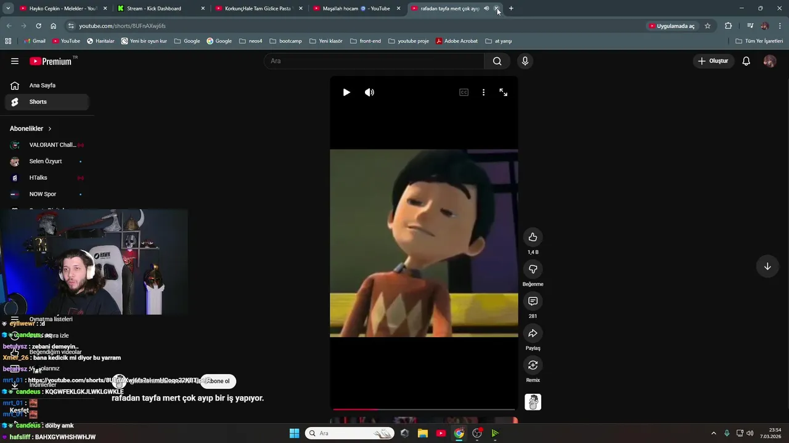Dislike the Short (Beğenme)
This screenshot has height=443, width=789.
533,269
